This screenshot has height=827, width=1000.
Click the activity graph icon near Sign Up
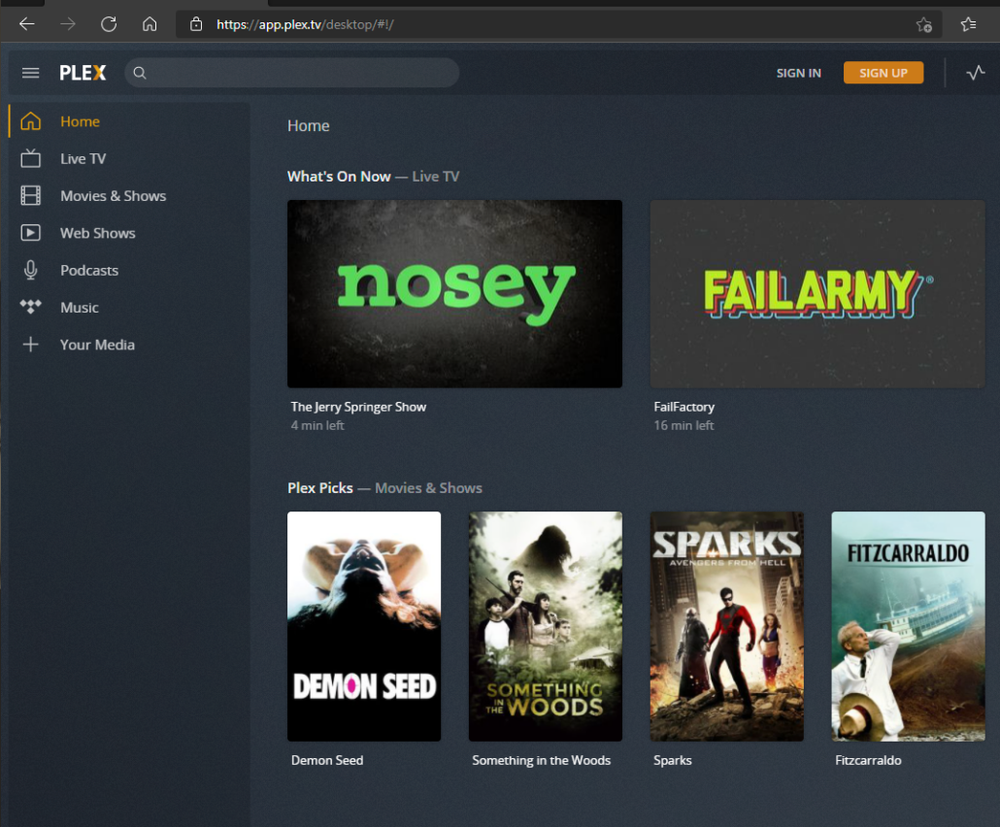[975, 72]
